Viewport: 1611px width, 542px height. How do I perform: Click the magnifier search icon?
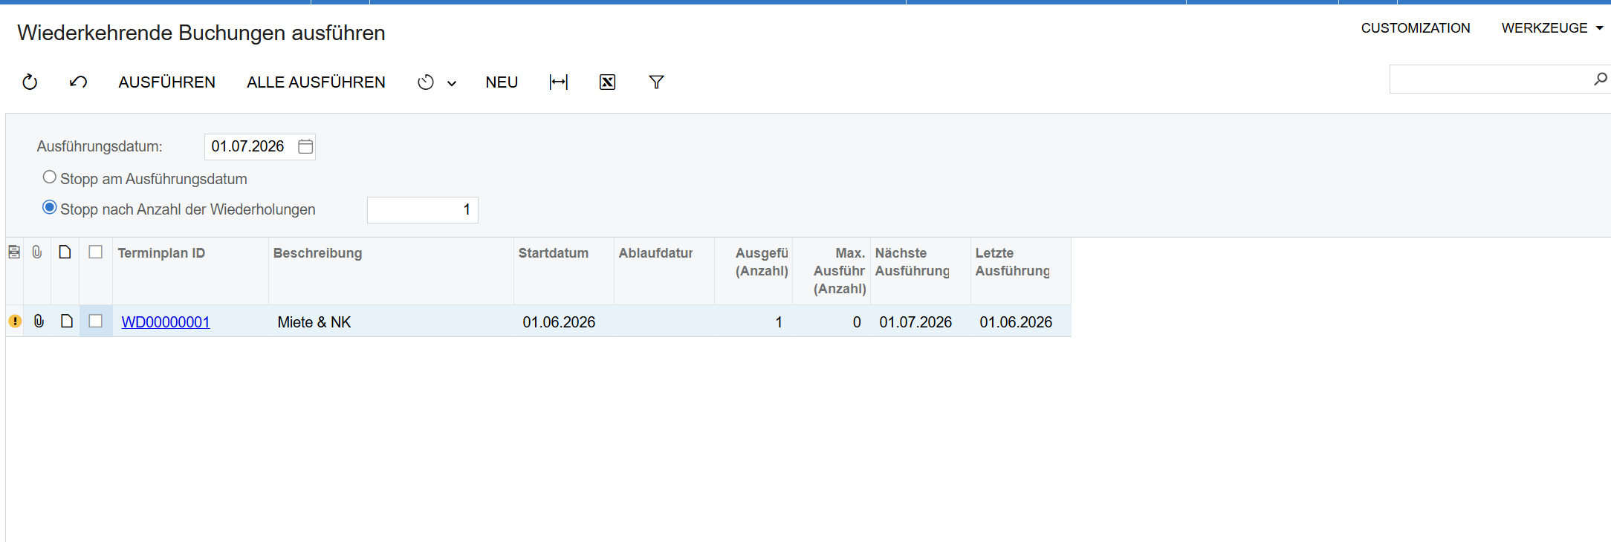(x=1601, y=79)
